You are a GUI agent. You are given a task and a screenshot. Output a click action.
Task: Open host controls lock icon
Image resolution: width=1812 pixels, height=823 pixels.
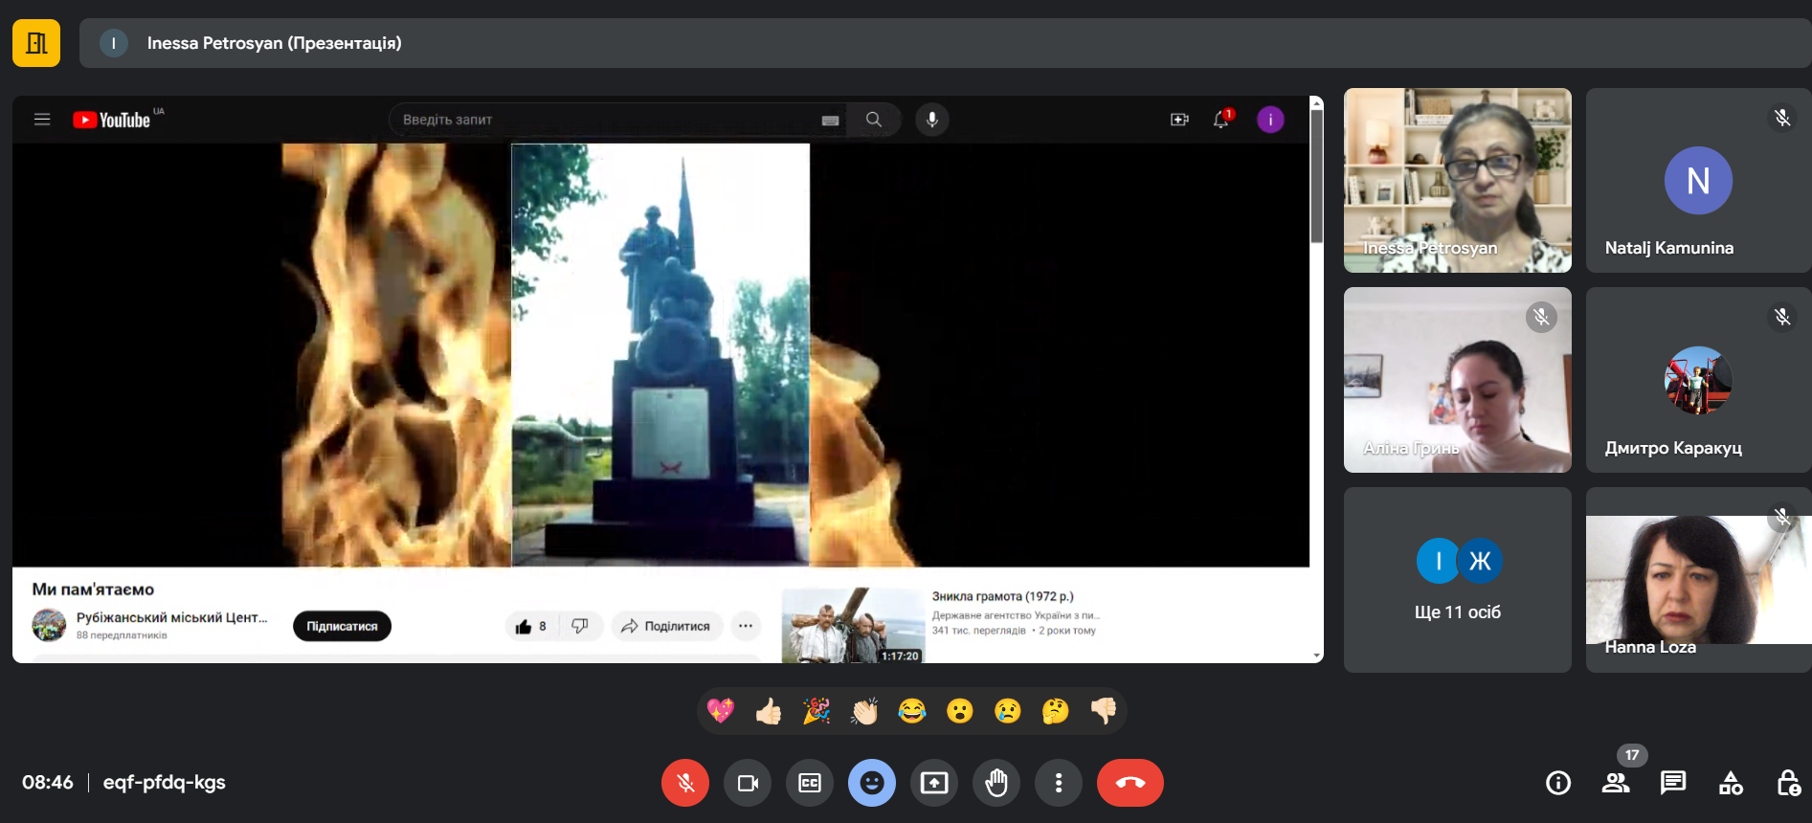1787,783
